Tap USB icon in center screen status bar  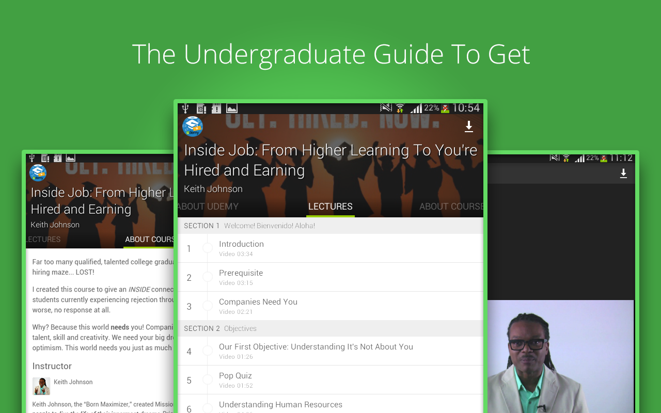coord(185,108)
